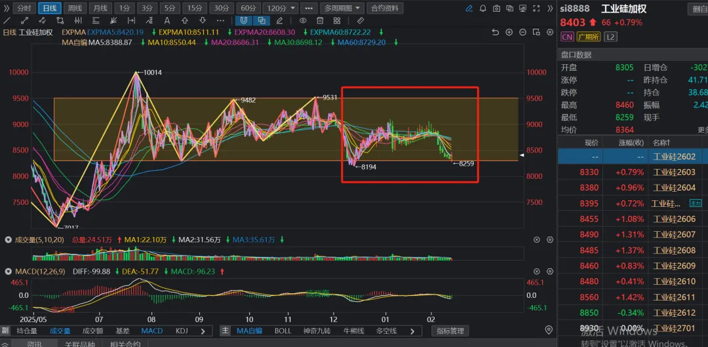Toggle drawings visibility eye icon
708x347 pixels.
[x=303, y=20]
